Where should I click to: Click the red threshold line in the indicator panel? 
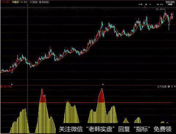point(86,103)
